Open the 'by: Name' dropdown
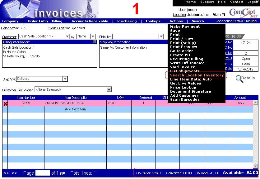 [93, 36]
